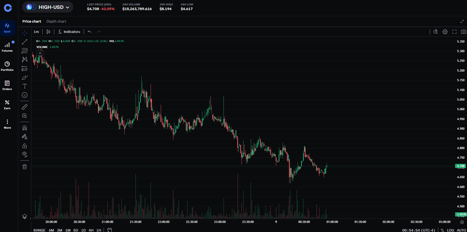Open the Portfolio section in sidebar
Image resolution: width=467 pixels, height=232 pixels.
pos(7,66)
